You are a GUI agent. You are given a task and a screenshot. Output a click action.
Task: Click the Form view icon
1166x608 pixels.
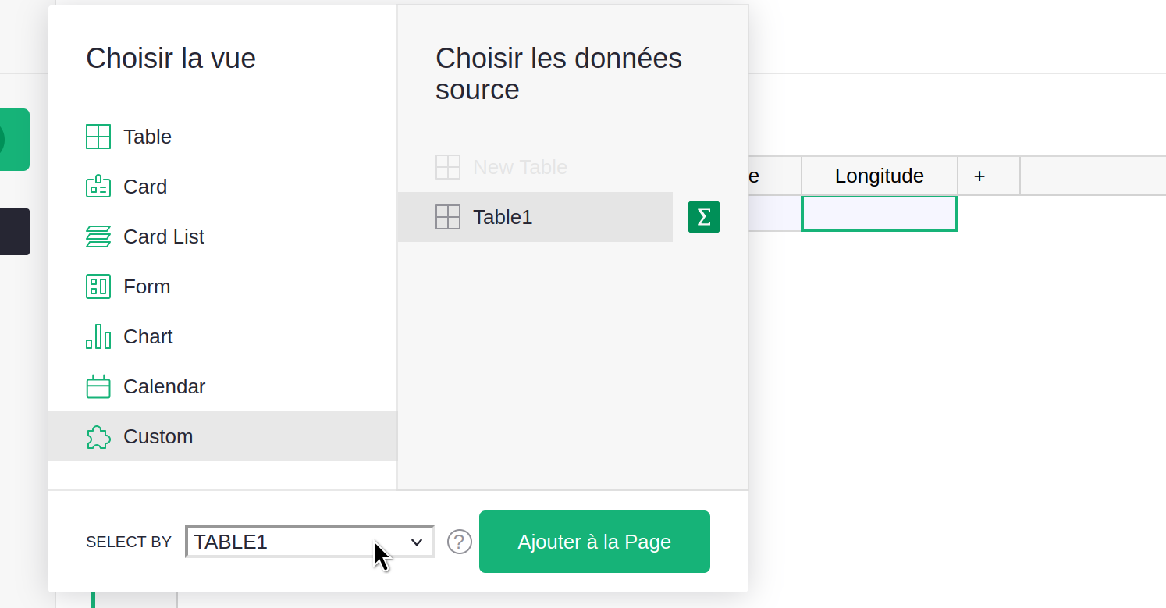tap(98, 286)
